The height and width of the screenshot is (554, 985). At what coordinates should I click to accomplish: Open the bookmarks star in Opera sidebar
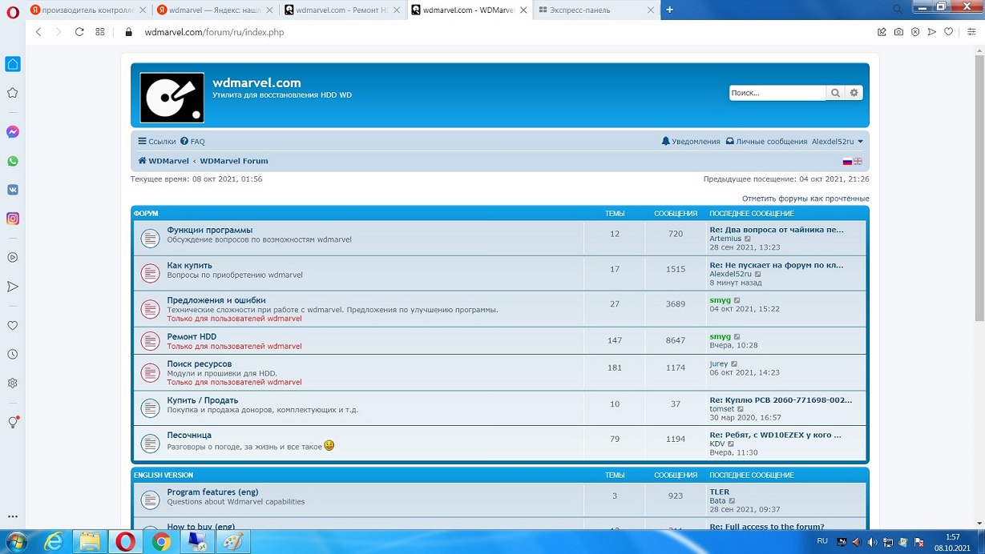pyautogui.click(x=13, y=93)
